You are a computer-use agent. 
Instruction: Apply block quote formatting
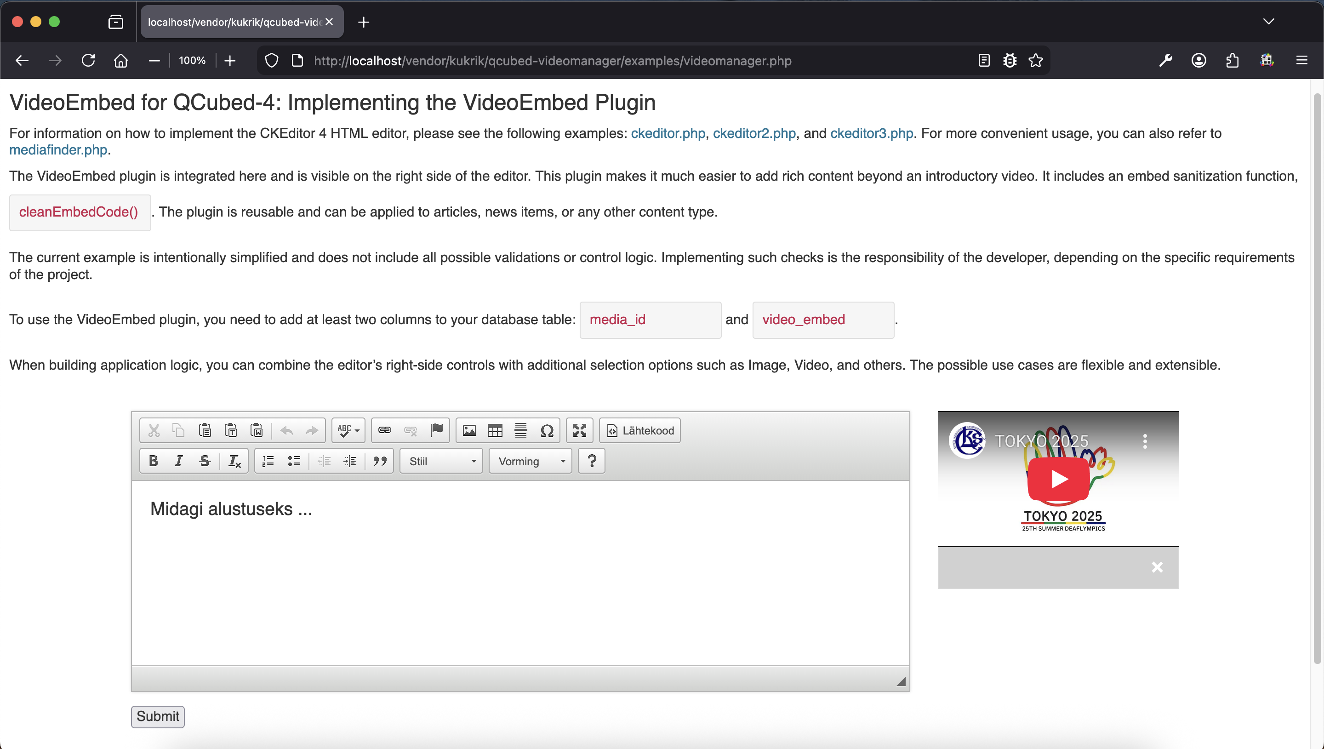379,461
